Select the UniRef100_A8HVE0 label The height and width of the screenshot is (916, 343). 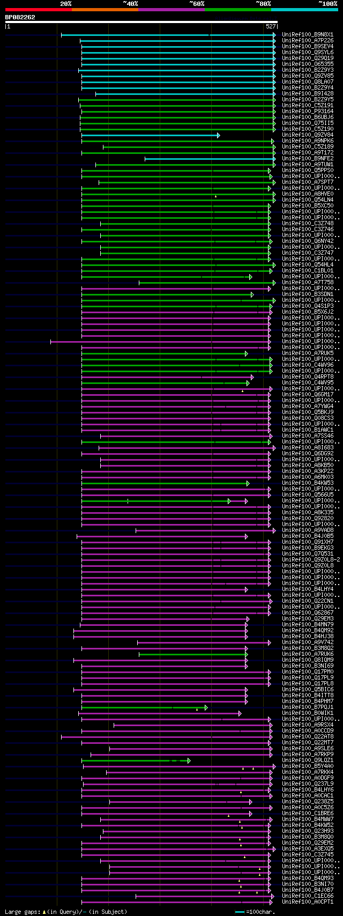point(308,194)
